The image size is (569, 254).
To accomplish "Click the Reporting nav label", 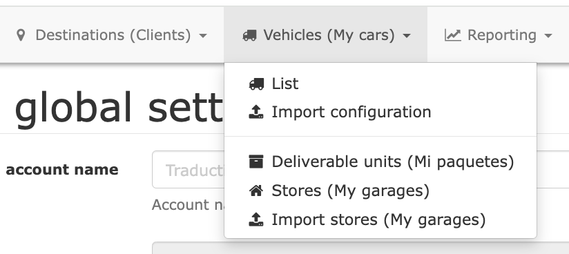I will click(502, 35).
